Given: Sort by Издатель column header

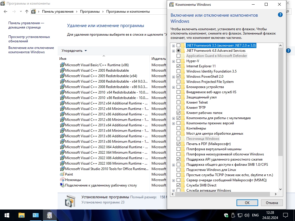Looking at the screenshot, I should coord(158,59).
